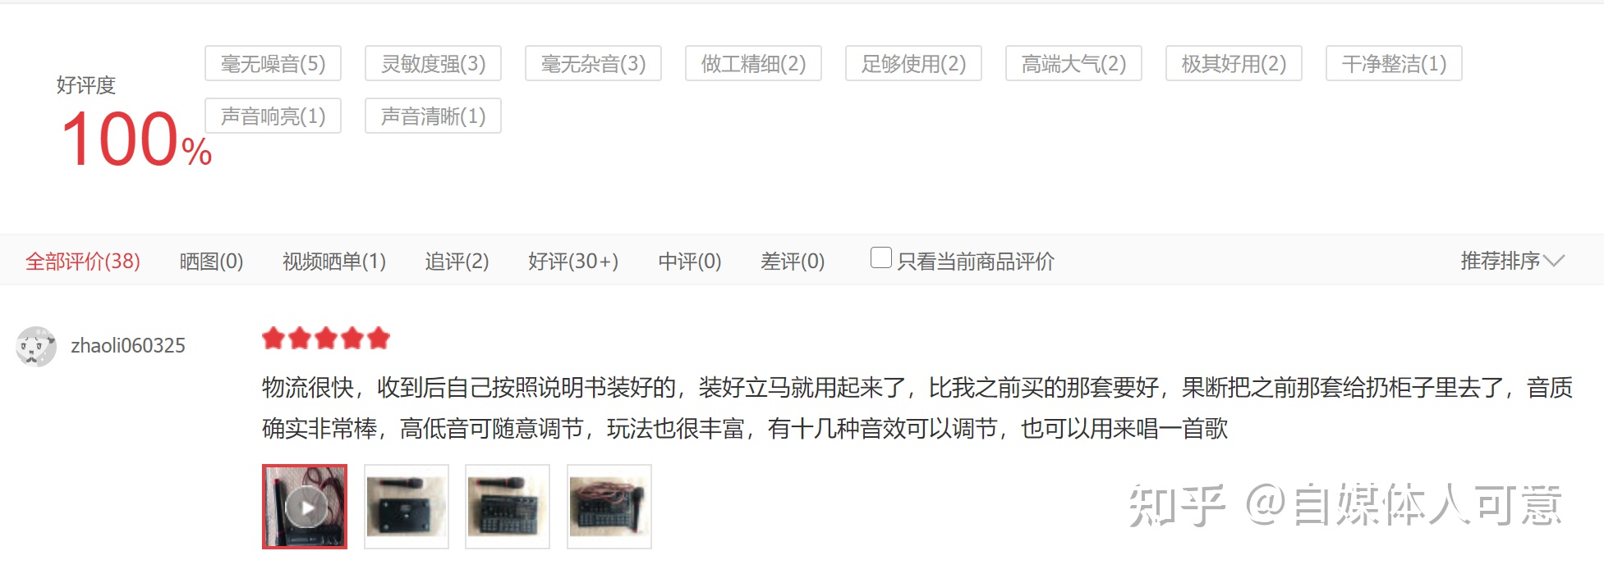Choose the 高端大气(2) review tag
This screenshot has height=569, width=1604.
(1074, 63)
